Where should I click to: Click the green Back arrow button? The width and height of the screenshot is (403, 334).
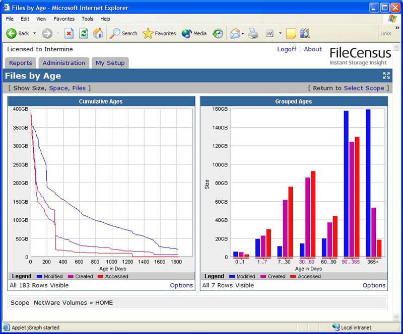coord(11,33)
